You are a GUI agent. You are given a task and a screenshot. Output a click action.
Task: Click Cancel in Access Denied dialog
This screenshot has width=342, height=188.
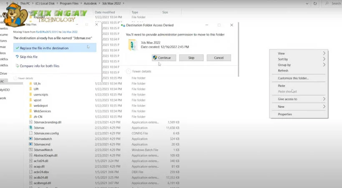(x=219, y=58)
